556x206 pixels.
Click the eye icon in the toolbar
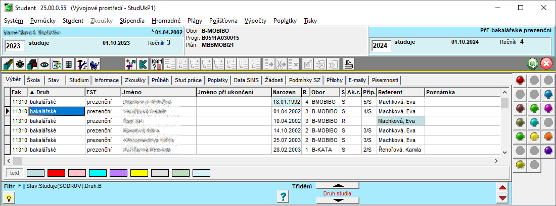coord(44,64)
